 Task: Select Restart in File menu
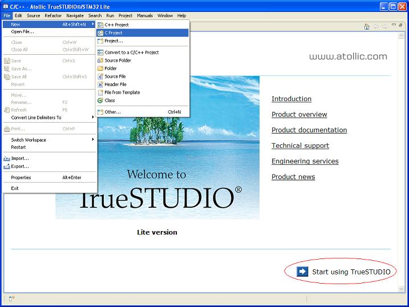(x=49, y=147)
